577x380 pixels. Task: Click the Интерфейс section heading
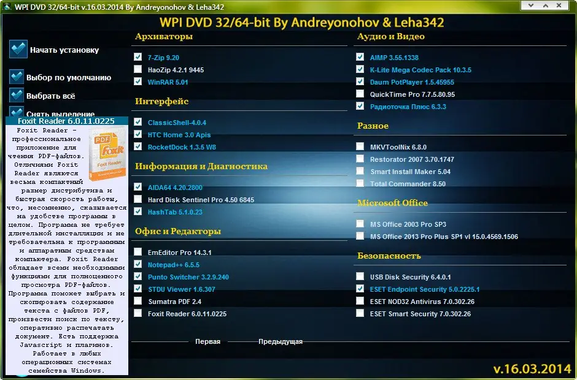click(x=161, y=101)
